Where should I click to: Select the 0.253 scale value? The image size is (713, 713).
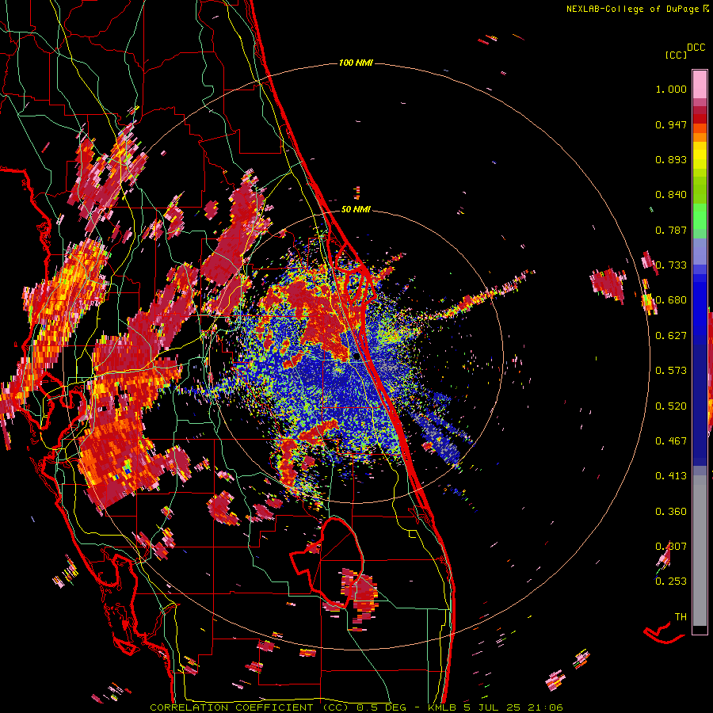pyautogui.click(x=671, y=581)
